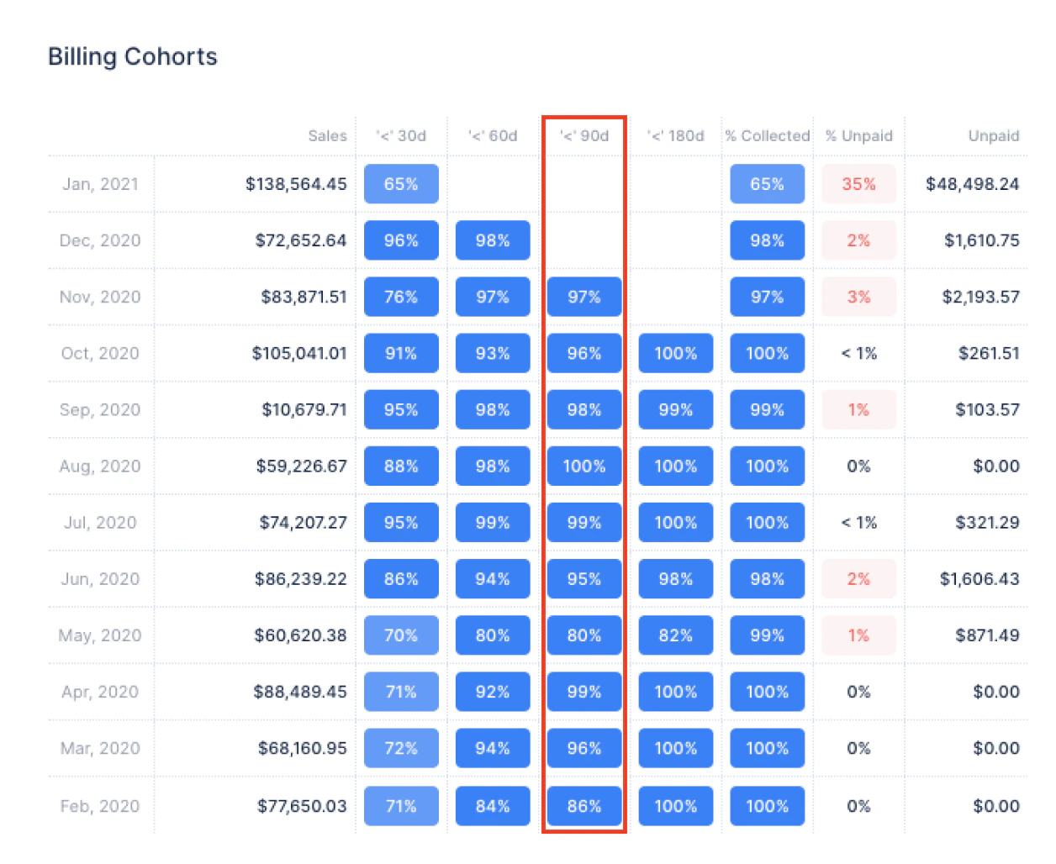Image resolution: width=1056 pixels, height=864 pixels.
Task: Select the % Unpaid column header
Action: point(858,136)
